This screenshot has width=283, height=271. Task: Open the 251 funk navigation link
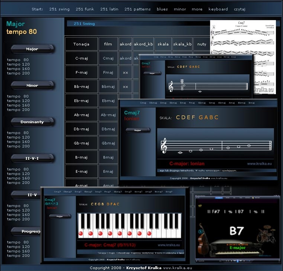[x=85, y=9]
